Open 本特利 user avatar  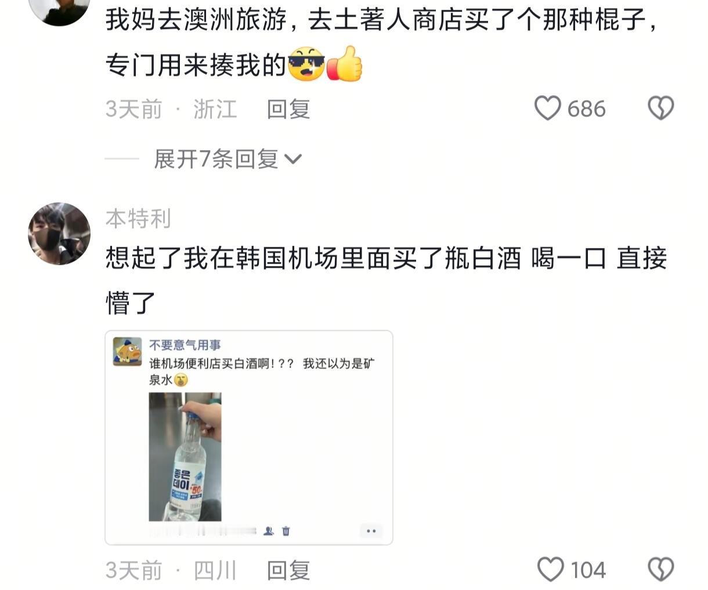tap(59, 234)
